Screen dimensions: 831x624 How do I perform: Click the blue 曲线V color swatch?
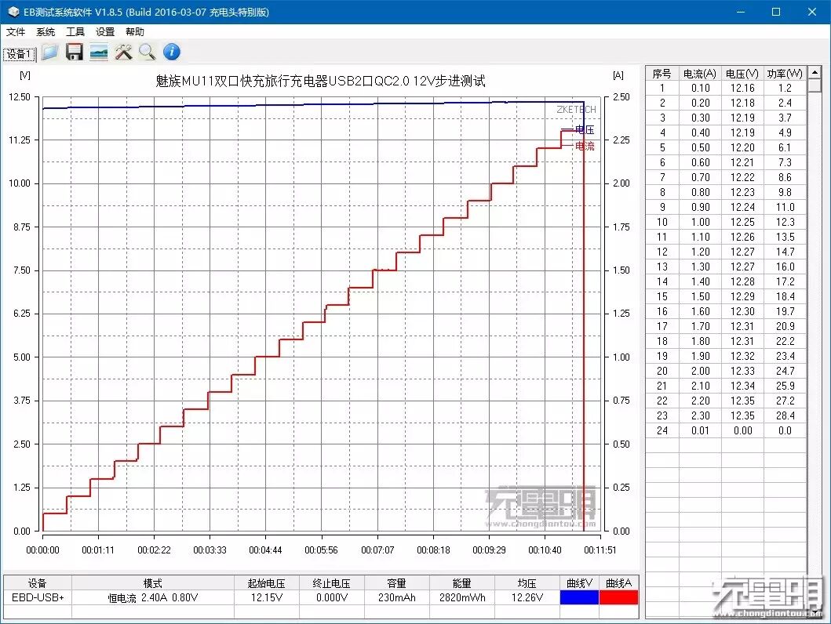coord(579,597)
